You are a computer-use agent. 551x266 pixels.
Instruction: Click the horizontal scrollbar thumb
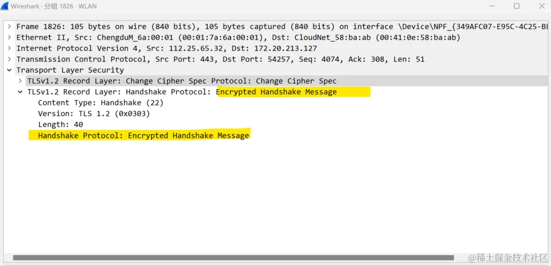(x=233, y=258)
